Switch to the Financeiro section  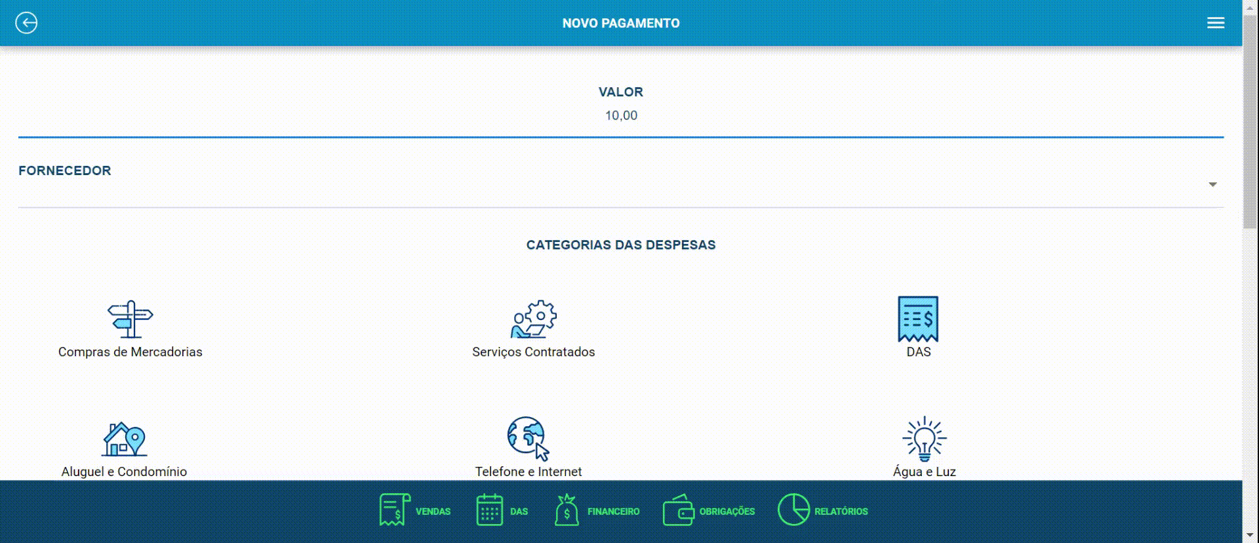597,511
